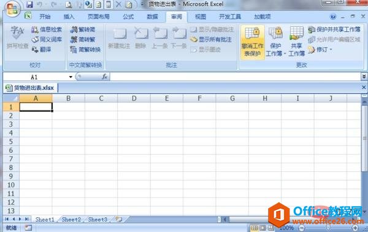Select the Sheet1 tab

45,219
